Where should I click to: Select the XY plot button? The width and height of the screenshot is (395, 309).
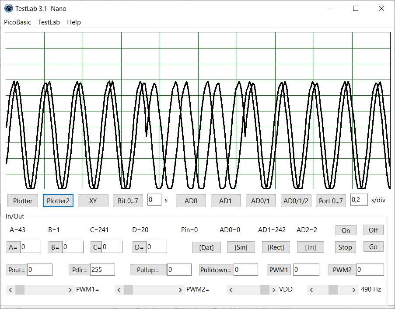93,201
